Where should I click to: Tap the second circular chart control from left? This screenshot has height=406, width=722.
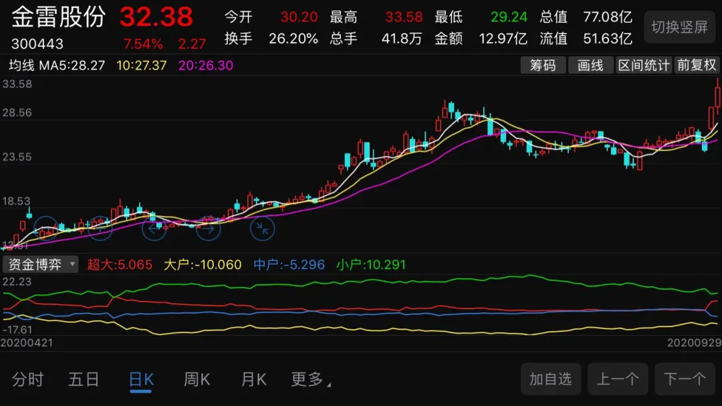coord(100,229)
